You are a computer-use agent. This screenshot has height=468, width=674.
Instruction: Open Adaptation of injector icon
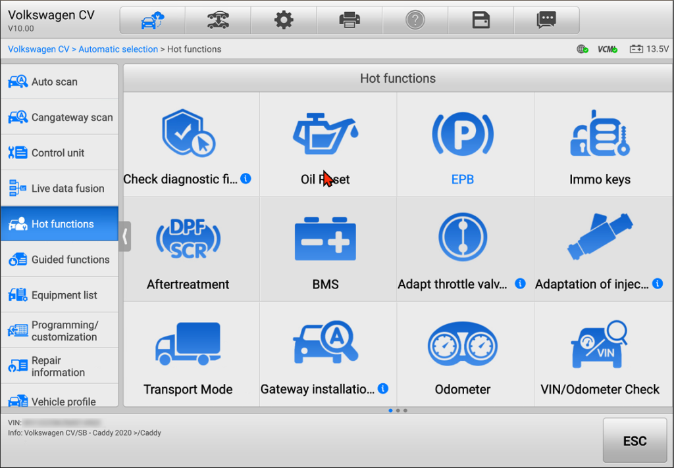(600, 237)
